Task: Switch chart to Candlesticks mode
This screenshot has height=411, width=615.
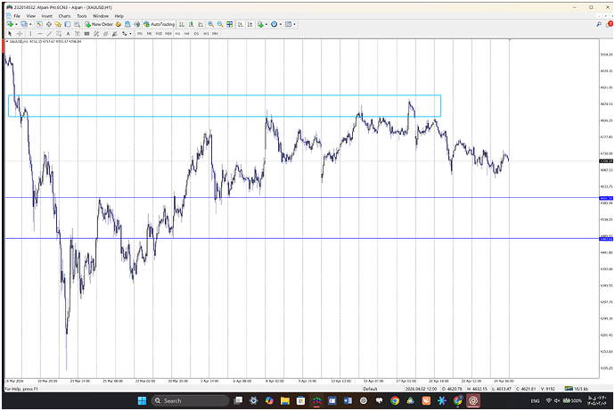Action: click(x=191, y=24)
